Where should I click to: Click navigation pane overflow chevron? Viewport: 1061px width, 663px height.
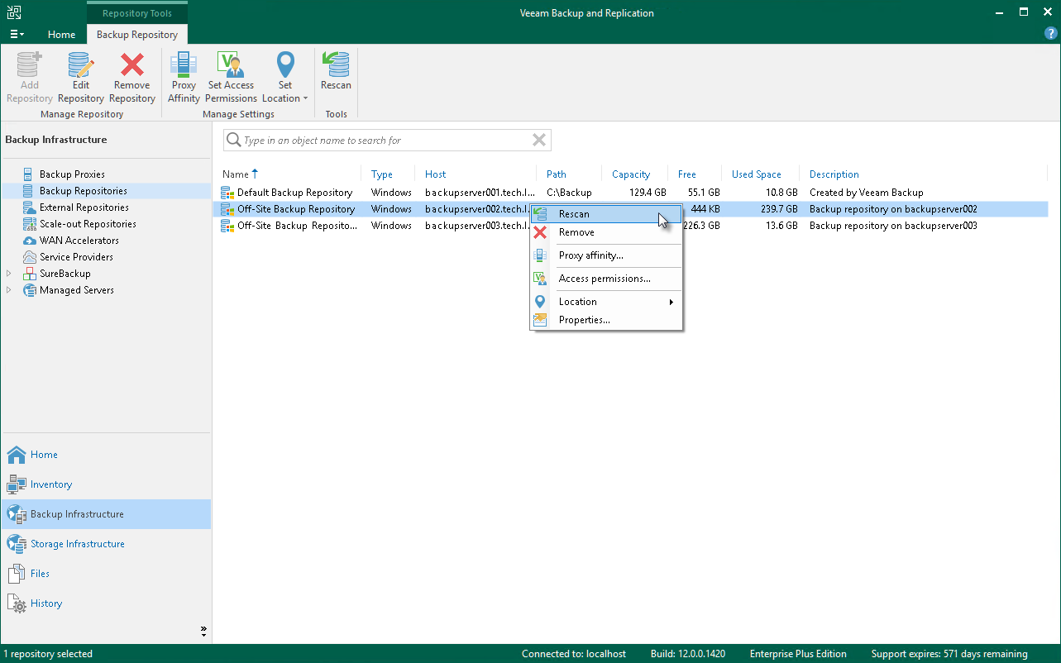point(203,632)
